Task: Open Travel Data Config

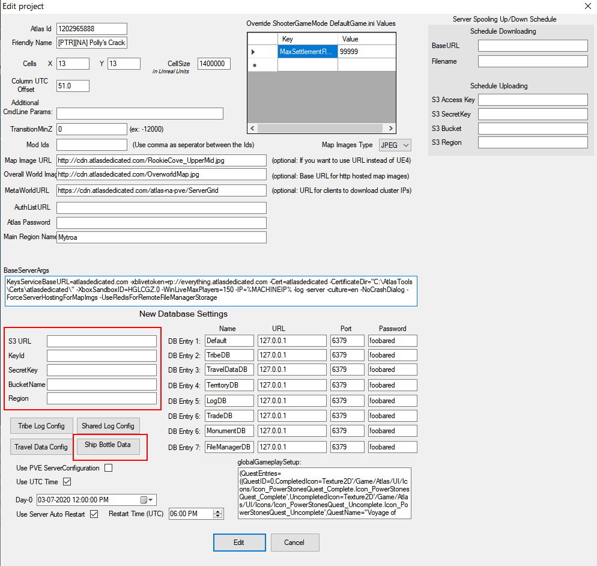Action: point(41,447)
